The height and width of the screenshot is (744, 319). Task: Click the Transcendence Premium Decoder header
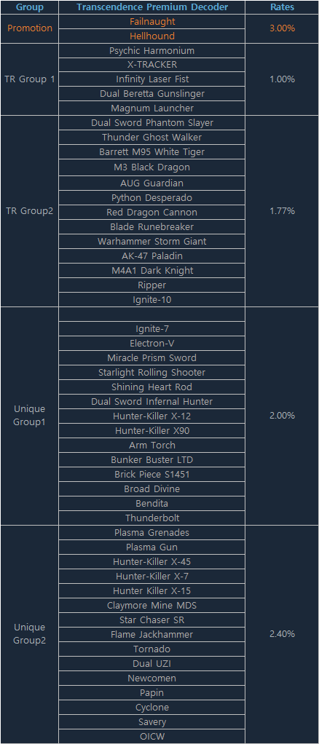[x=152, y=7]
